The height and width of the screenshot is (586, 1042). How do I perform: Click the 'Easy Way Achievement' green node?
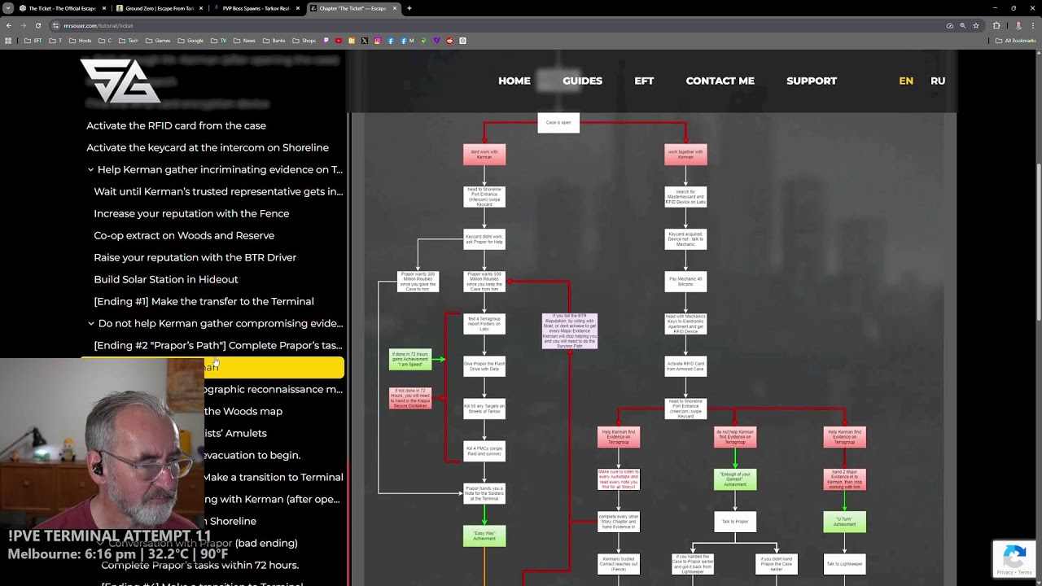pos(484,536)
